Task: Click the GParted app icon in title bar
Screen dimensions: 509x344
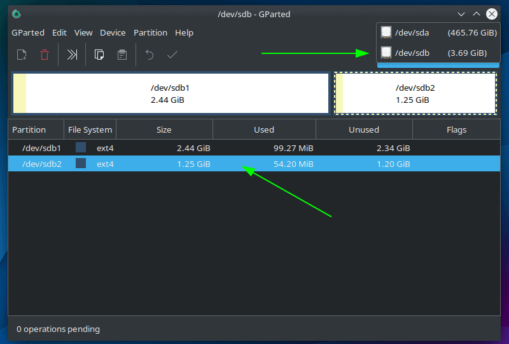Action: point(17,14)
